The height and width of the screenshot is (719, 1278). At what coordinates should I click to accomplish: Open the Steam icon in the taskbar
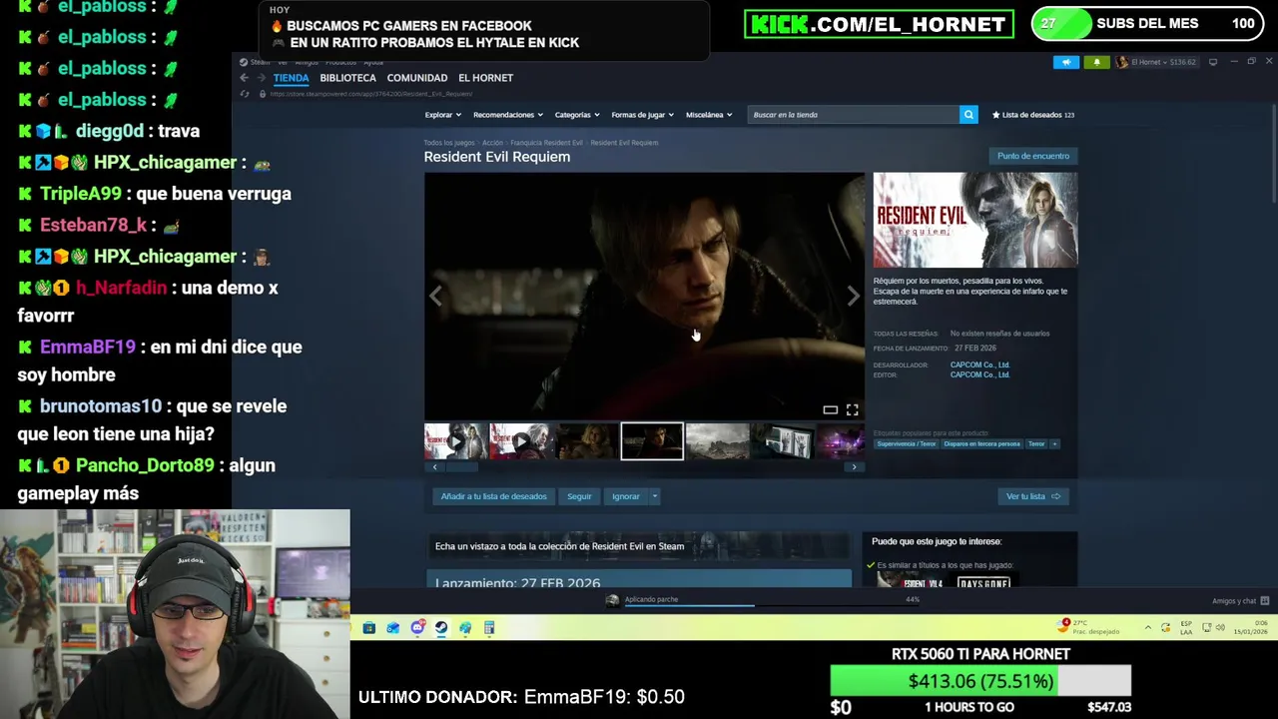point(441,628)
